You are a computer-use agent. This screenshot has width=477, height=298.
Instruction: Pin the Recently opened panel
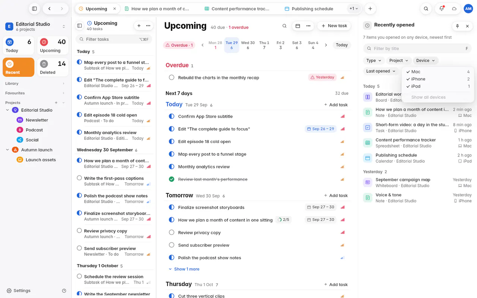[457, 26]
